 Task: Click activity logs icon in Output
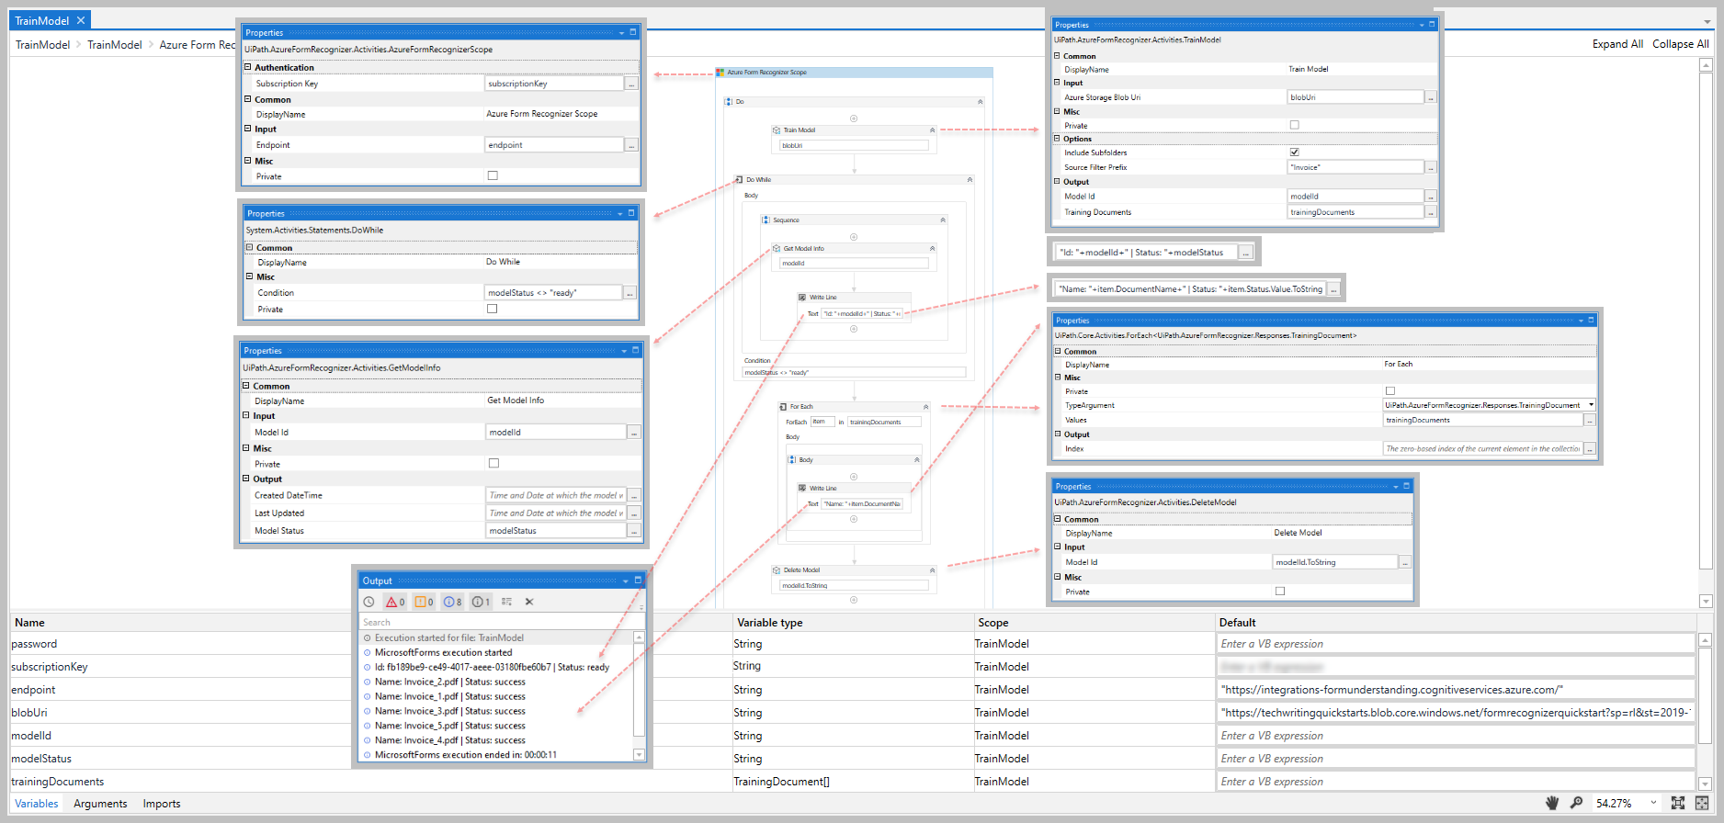point(506,602)
